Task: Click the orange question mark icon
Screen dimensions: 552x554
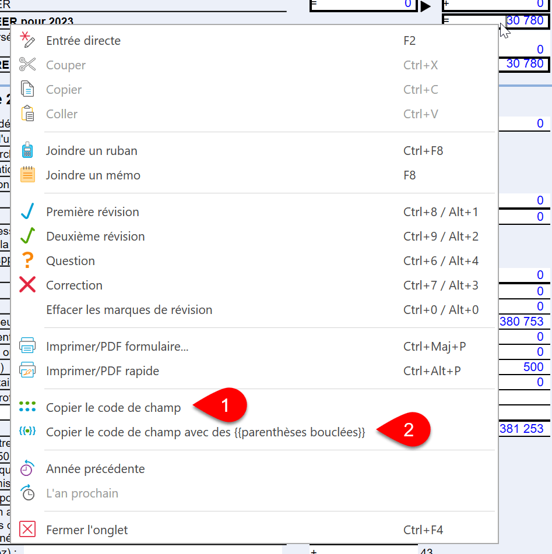Action: (27, 260)
